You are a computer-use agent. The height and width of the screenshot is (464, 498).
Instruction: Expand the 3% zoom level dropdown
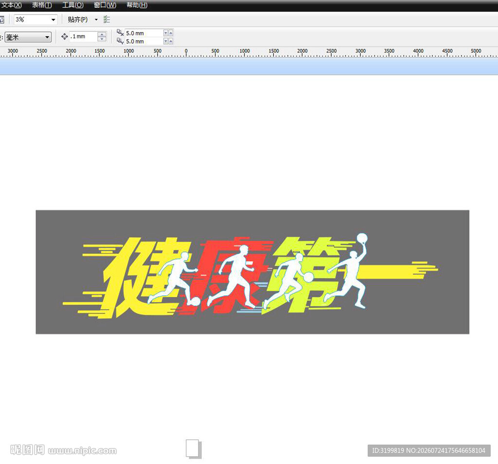(x=53, y=19)
